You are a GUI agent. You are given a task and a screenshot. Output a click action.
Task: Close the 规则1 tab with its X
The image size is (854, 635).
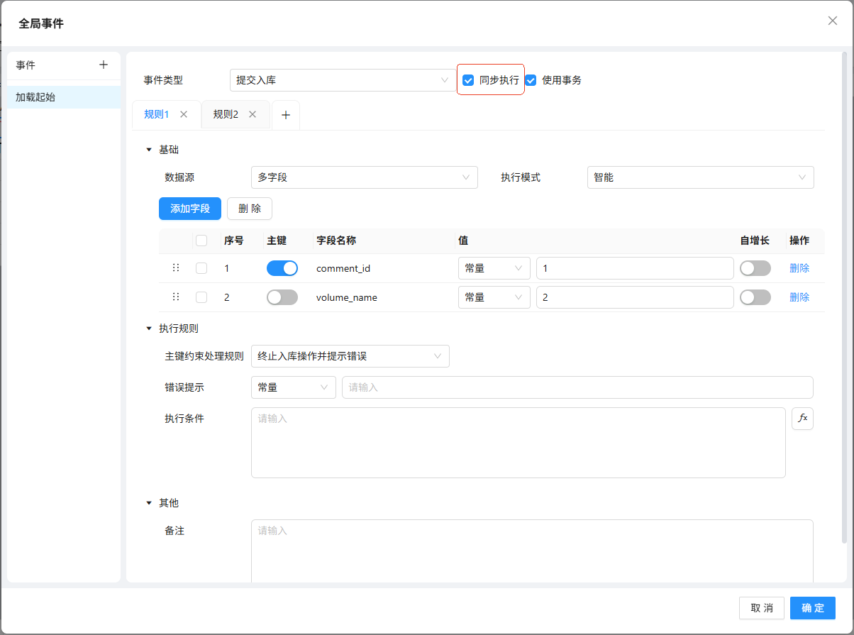[184, 114]
